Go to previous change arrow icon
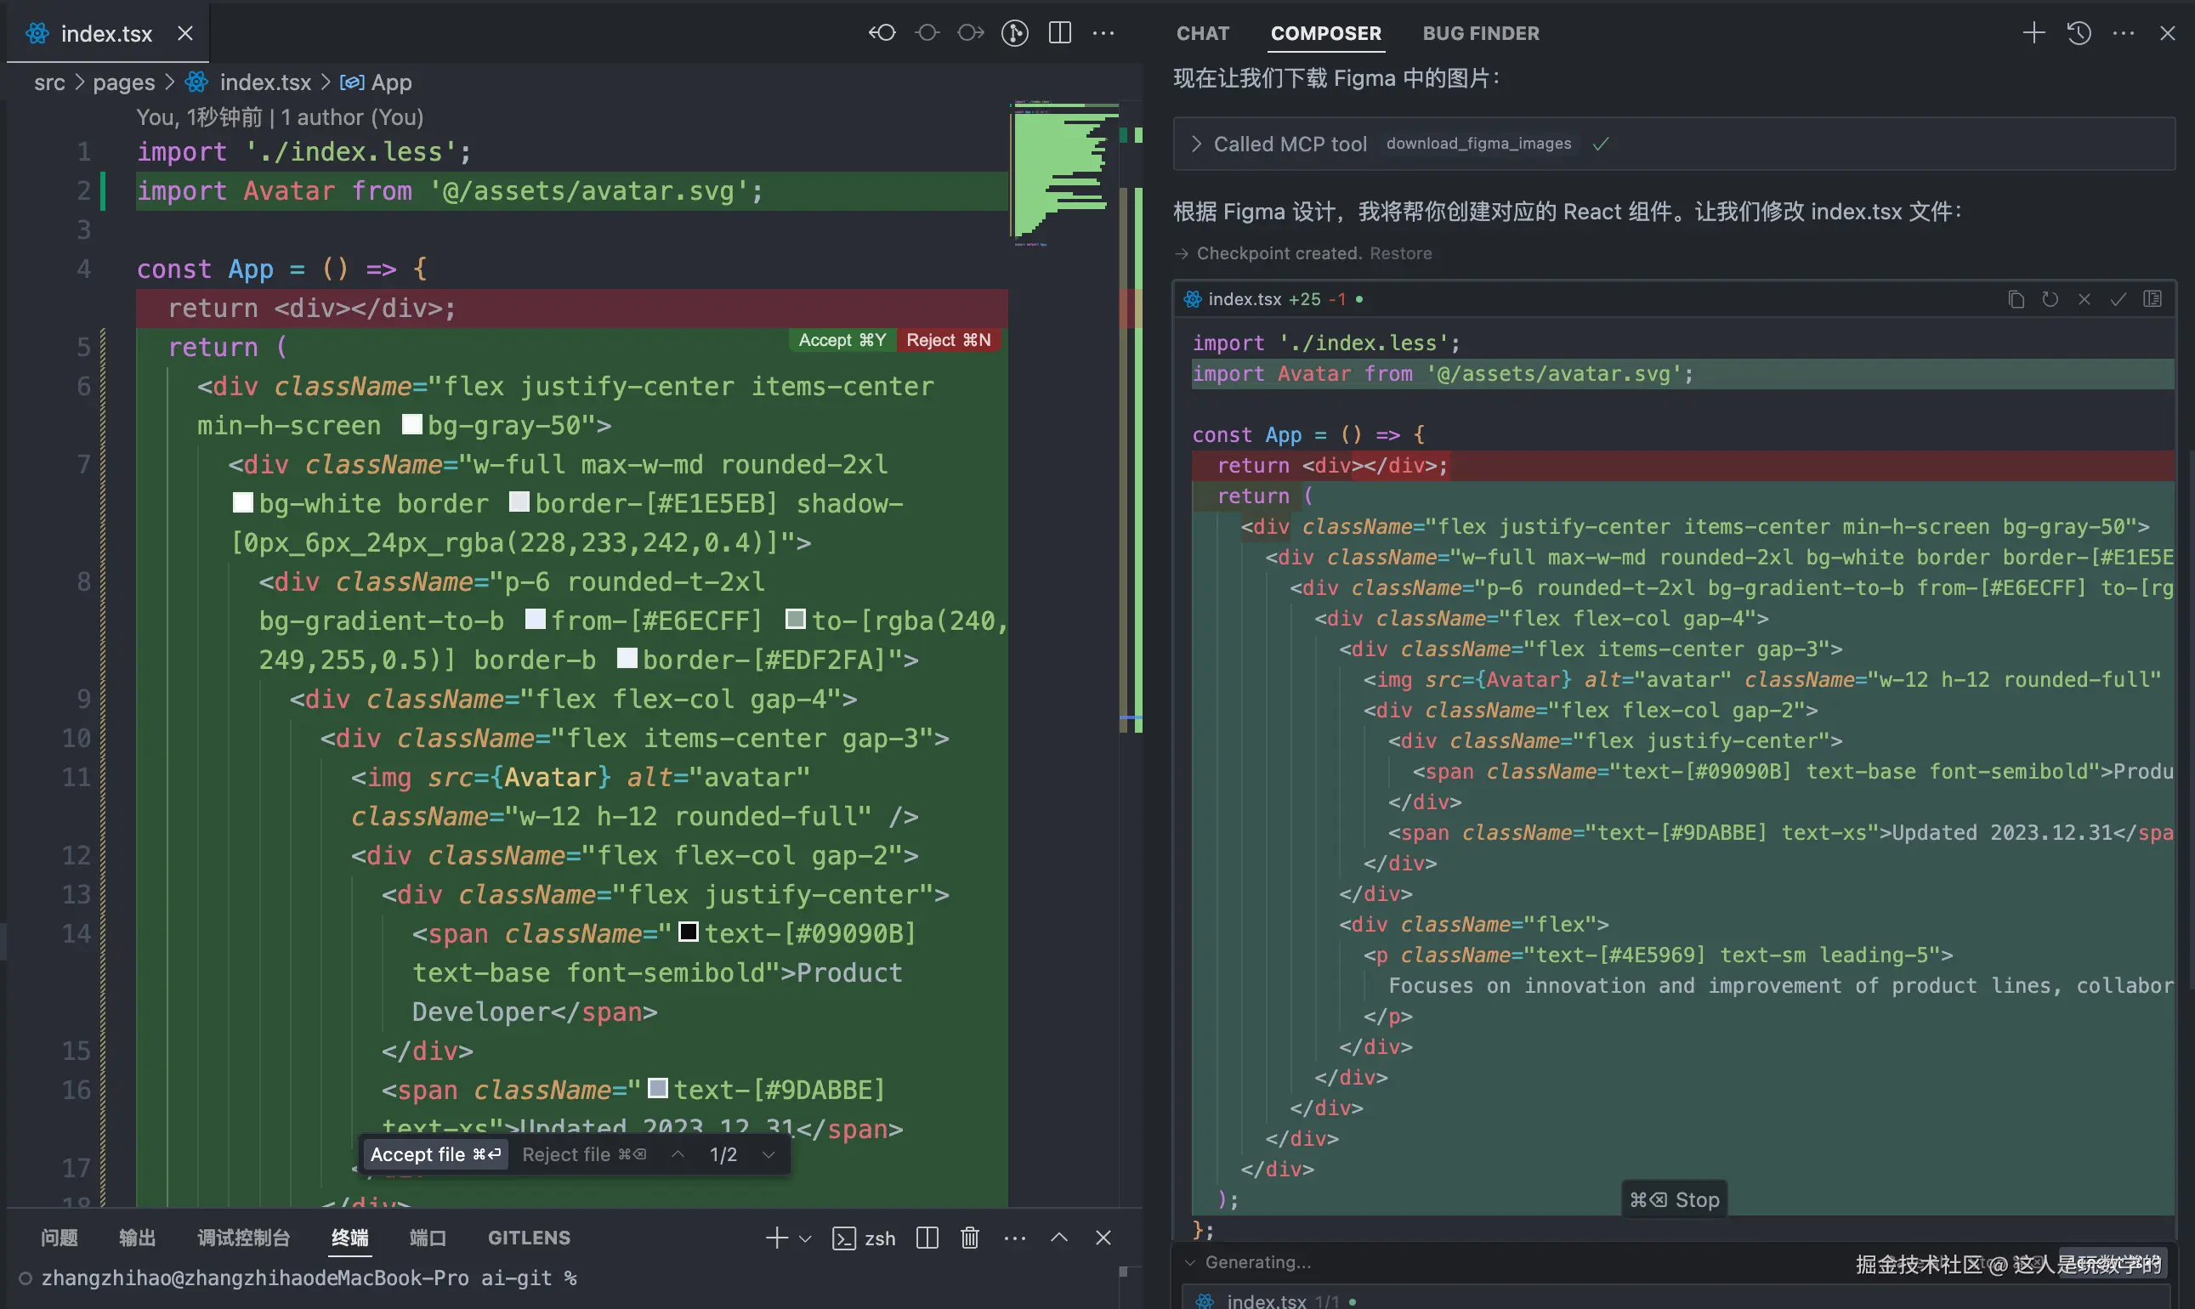The height and width of the screenshot is (1309, 2195). point(678,1154)
